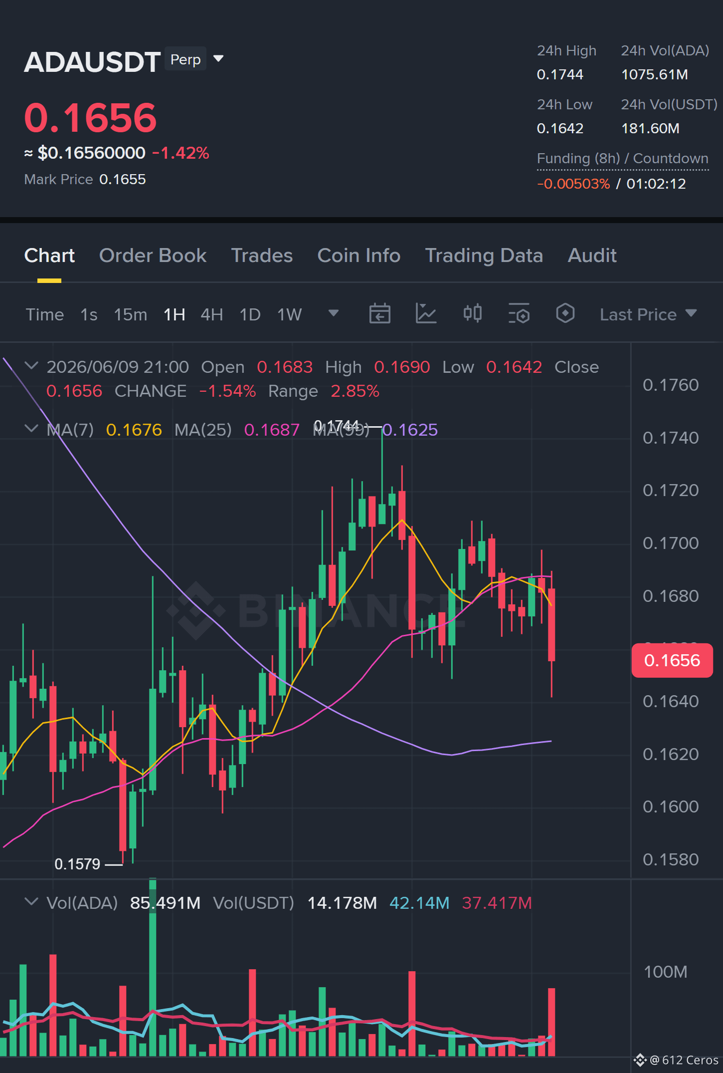Collapse the MA indicator legend row
723x1073 pixels.
pos(31,429)
